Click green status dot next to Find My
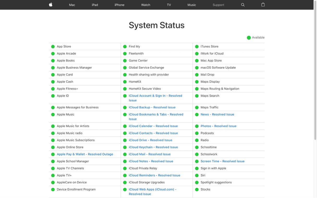Screen dimensions: 317x198 (x=125, y=47)
